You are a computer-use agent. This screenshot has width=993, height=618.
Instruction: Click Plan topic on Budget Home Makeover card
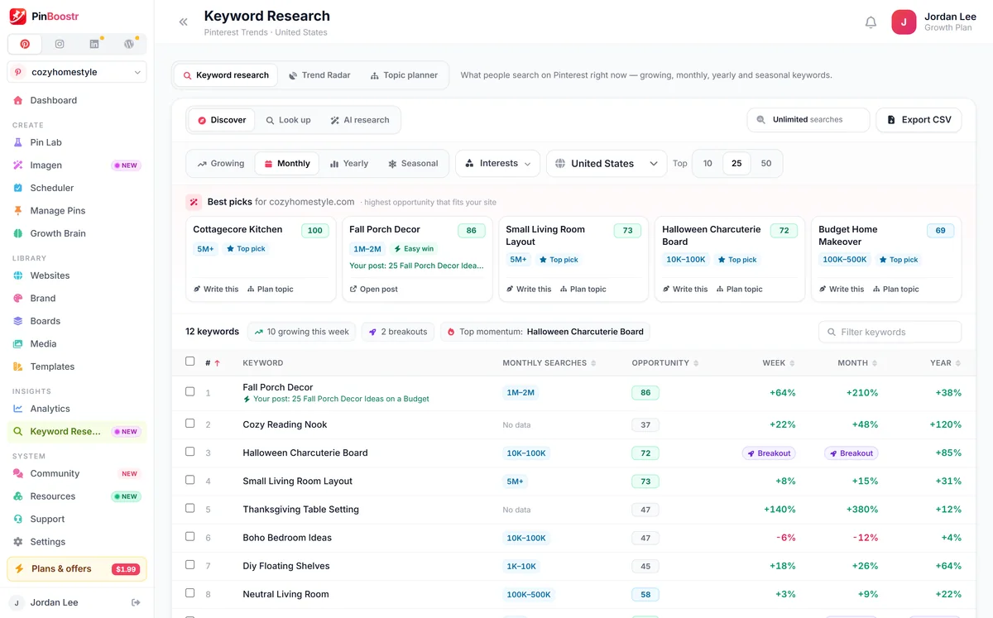point(895,289)
